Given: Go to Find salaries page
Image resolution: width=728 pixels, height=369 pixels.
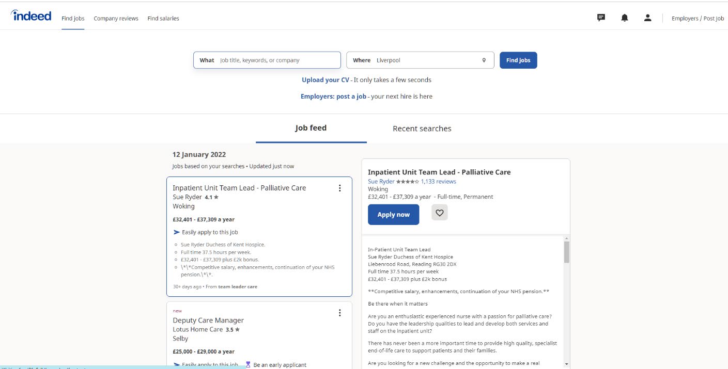Looking at the screenshot, I should coord(163,19).
